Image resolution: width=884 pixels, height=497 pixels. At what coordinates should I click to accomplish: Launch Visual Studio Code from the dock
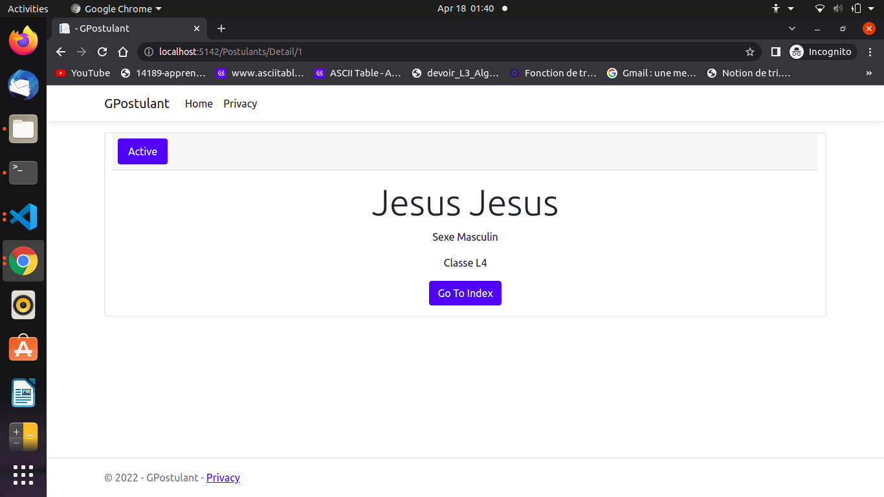point(23,217)
